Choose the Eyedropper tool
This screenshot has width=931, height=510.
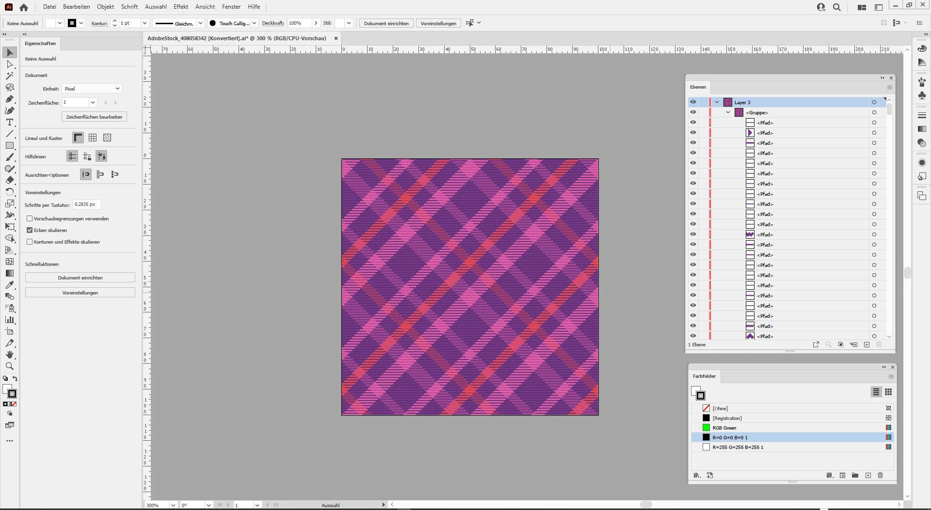pos(10,285)
